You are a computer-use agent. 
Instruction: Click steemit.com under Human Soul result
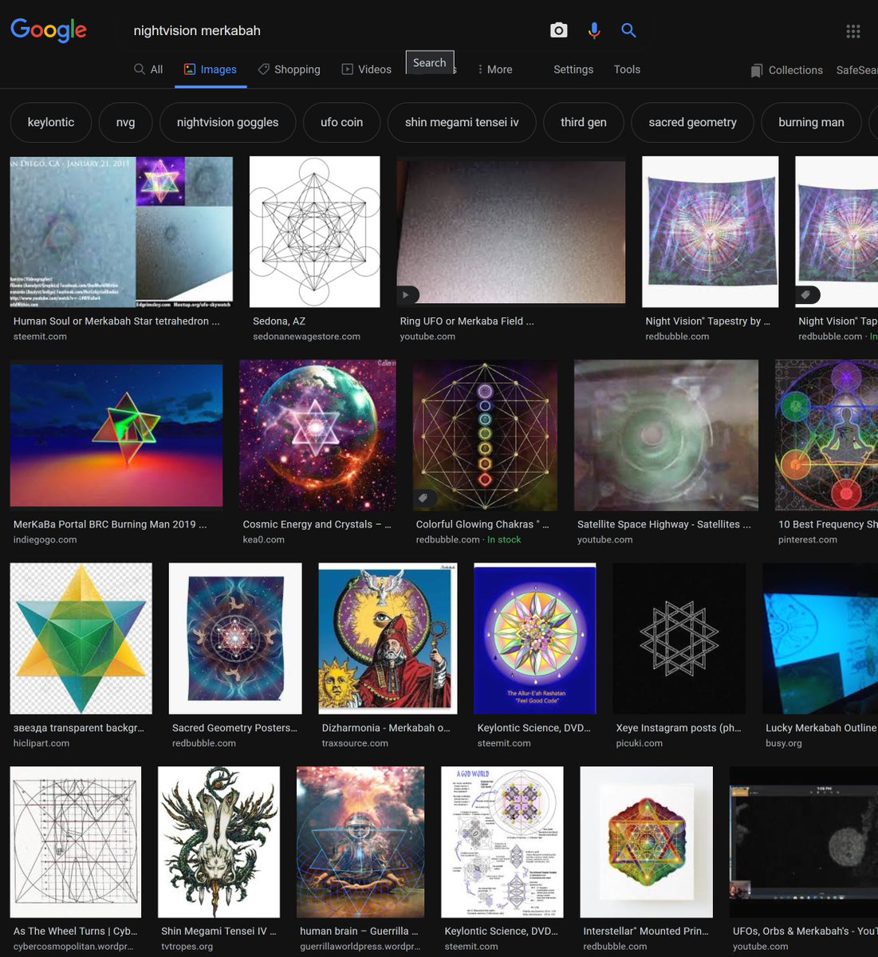(40, 337)
